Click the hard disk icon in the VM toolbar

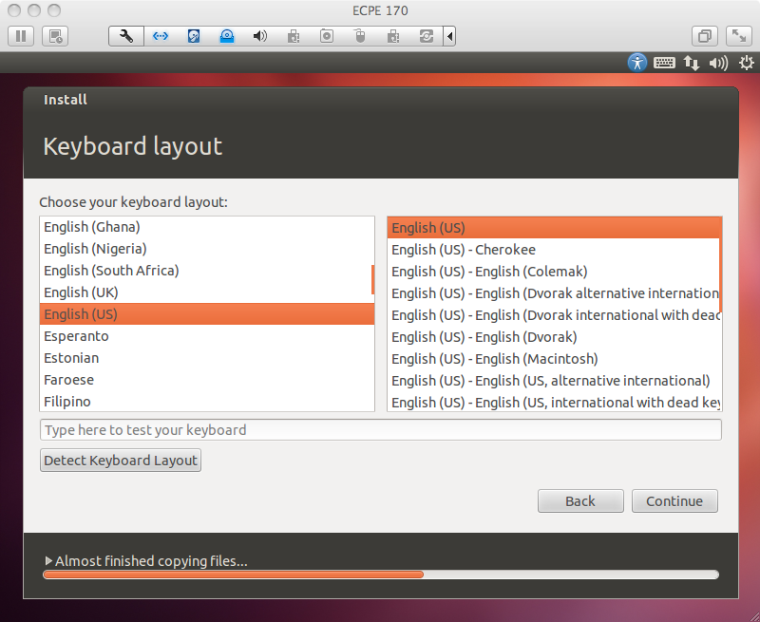[193, 35]
